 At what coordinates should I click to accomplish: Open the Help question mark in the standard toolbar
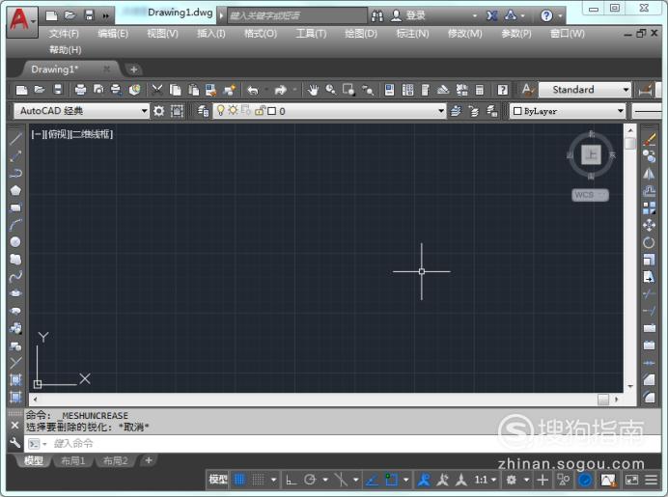[503, 90]
